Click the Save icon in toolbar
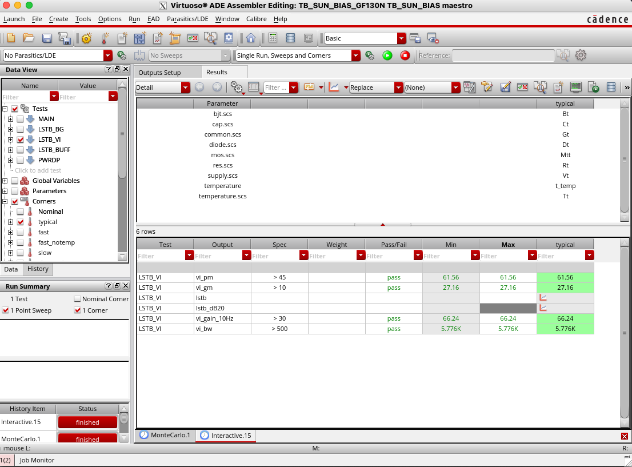 coord(47,38)
